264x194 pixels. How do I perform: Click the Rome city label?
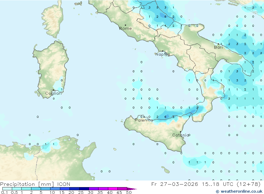(125, 29)
